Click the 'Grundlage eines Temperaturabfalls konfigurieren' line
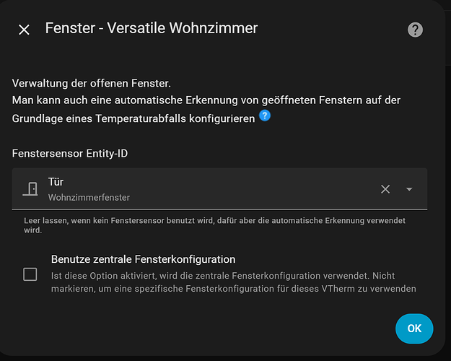 133,118
